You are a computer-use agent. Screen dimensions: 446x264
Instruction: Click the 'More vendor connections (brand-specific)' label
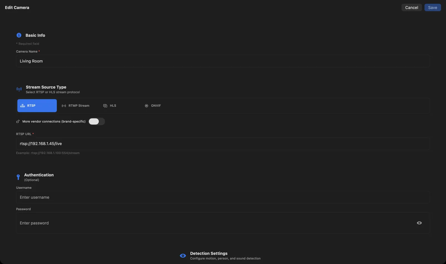pyautogui.click(x=54, y=121)
